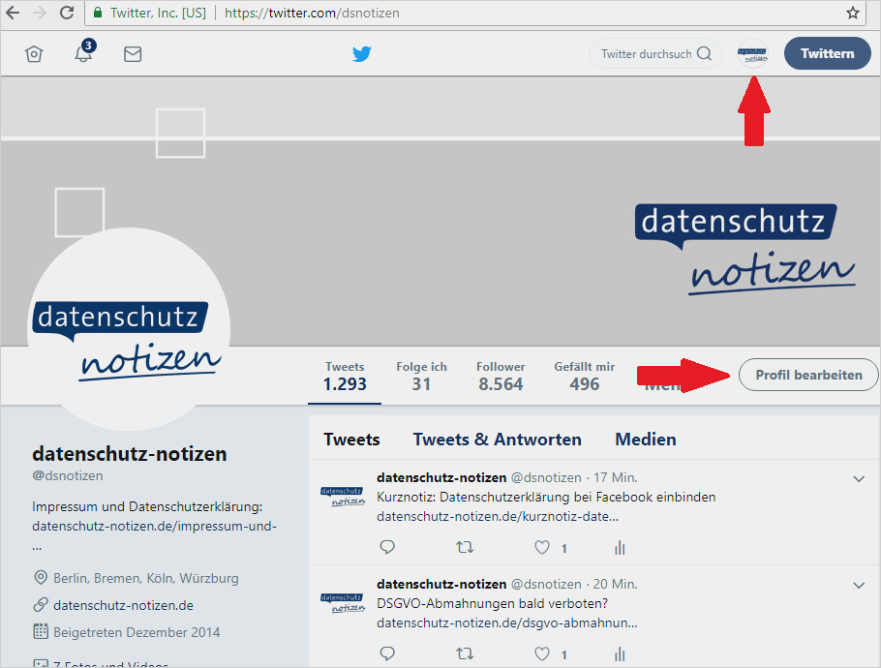This screenshot has width=881, height=668.
Task: Open the 20 Min. tweet timestamp
Action: (x=615, y=585)
